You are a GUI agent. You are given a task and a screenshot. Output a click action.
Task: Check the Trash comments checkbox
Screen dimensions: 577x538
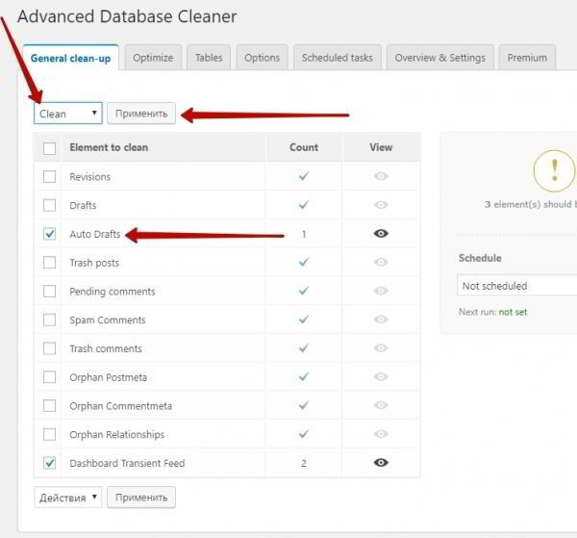[49, 348]
